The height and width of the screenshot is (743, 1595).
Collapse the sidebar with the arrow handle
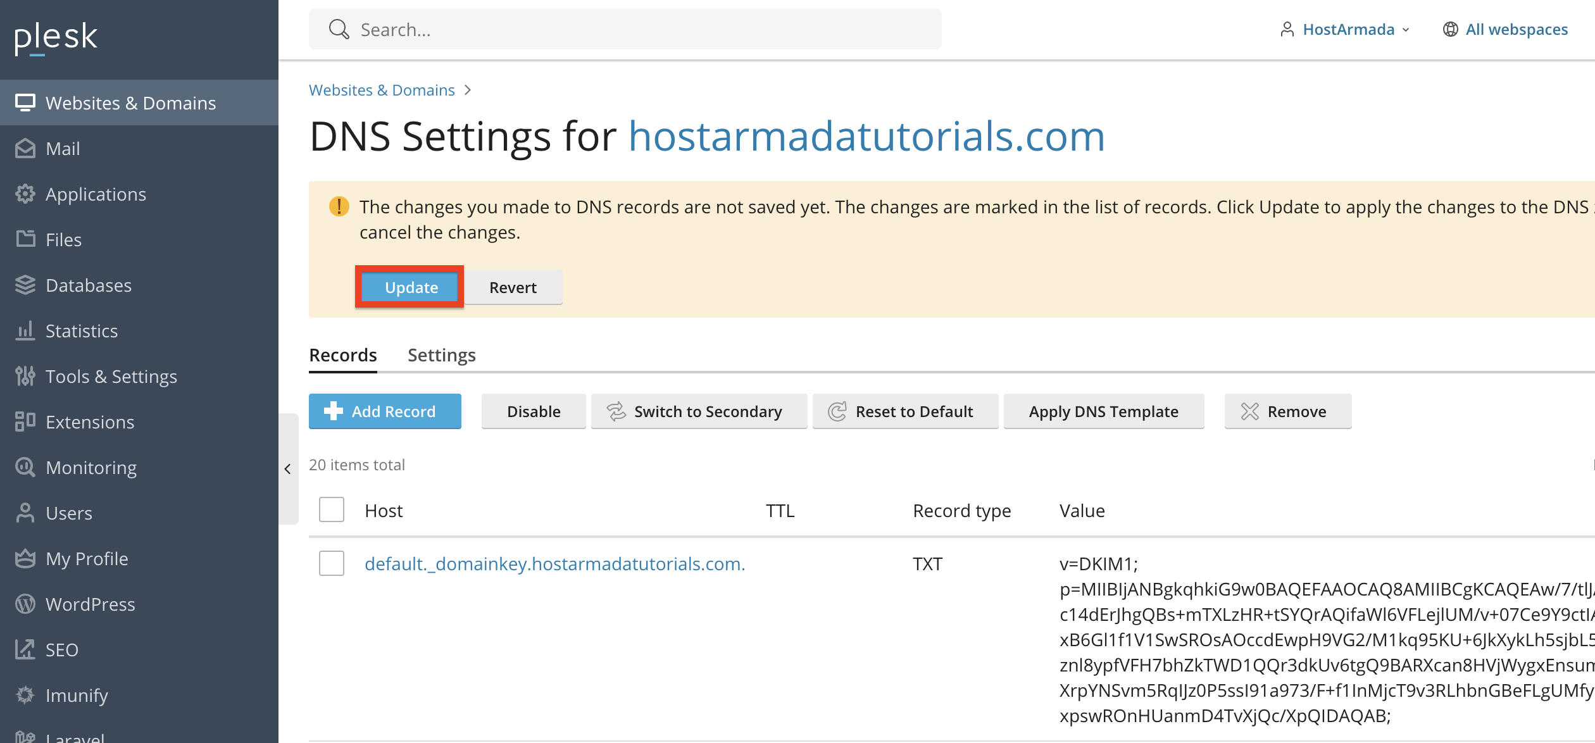click(288, 469)
